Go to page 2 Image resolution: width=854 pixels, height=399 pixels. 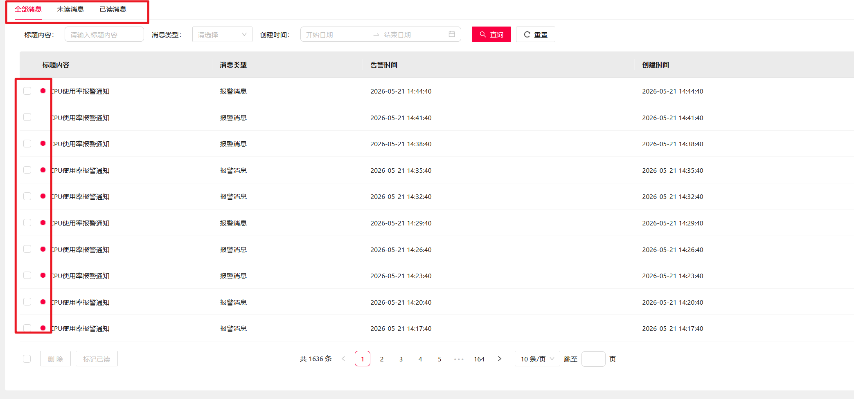point(382,359)
